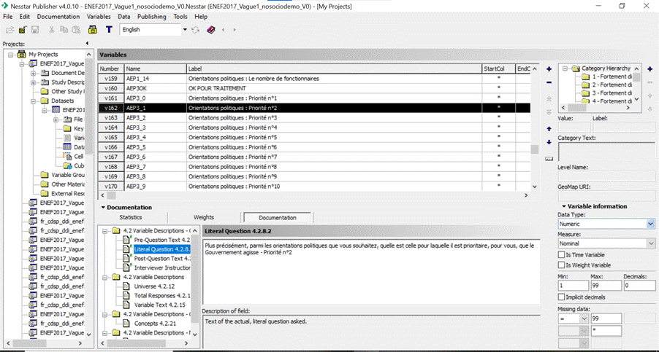Add a category with the right plus icon

(x=650, y=69)
